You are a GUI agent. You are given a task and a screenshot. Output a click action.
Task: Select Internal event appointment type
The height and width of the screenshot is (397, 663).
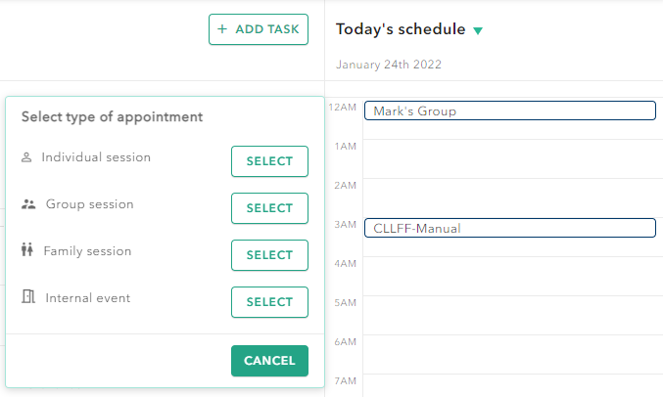click(269, 302)
